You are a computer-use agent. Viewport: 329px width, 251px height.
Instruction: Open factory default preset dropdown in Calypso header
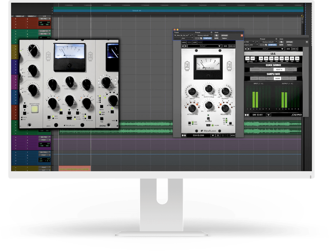pos(269,42)
